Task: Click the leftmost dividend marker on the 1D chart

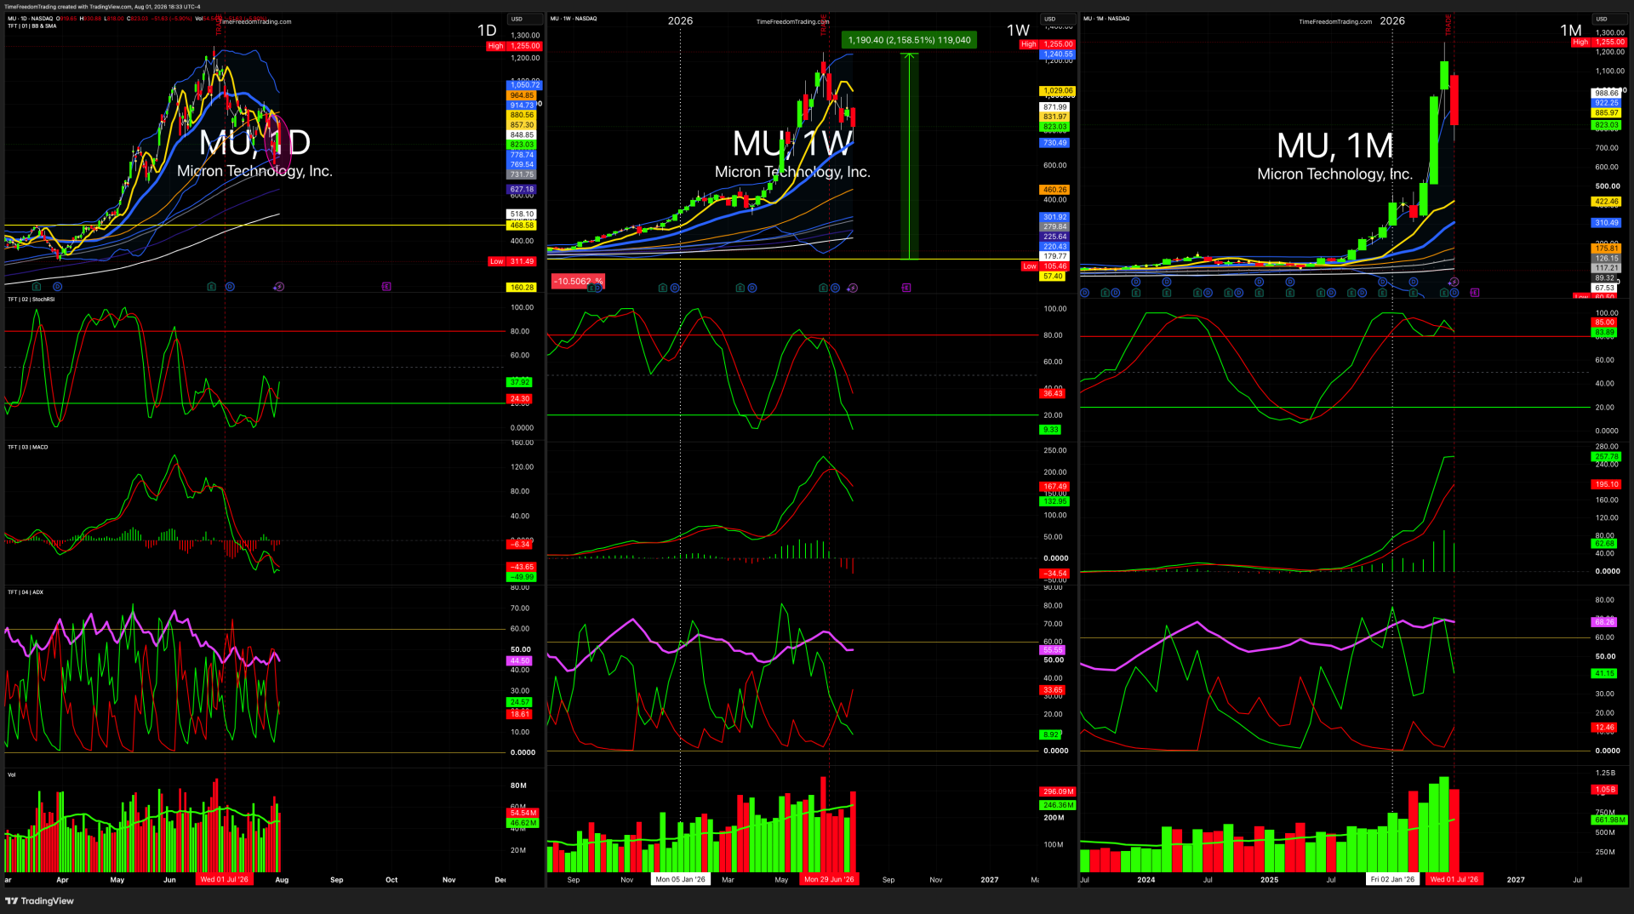Action: (x=58, y=287)
